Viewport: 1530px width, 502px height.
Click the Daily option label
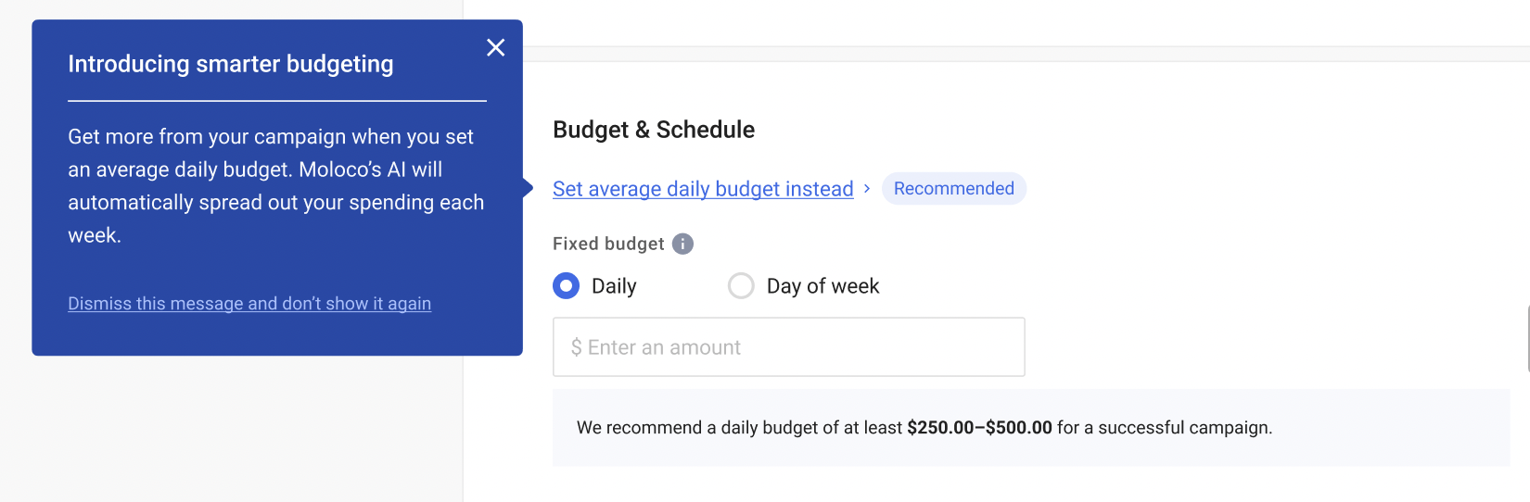pyautogui.click(x=614, y=286)
